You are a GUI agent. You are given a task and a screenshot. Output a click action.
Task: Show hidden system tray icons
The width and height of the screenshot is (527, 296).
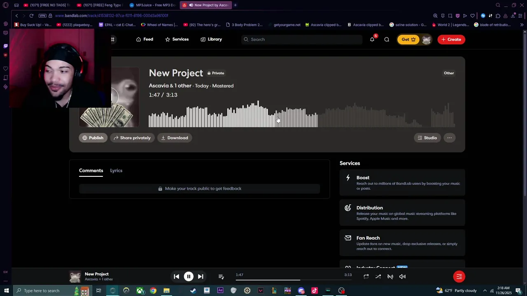[485, 291]
